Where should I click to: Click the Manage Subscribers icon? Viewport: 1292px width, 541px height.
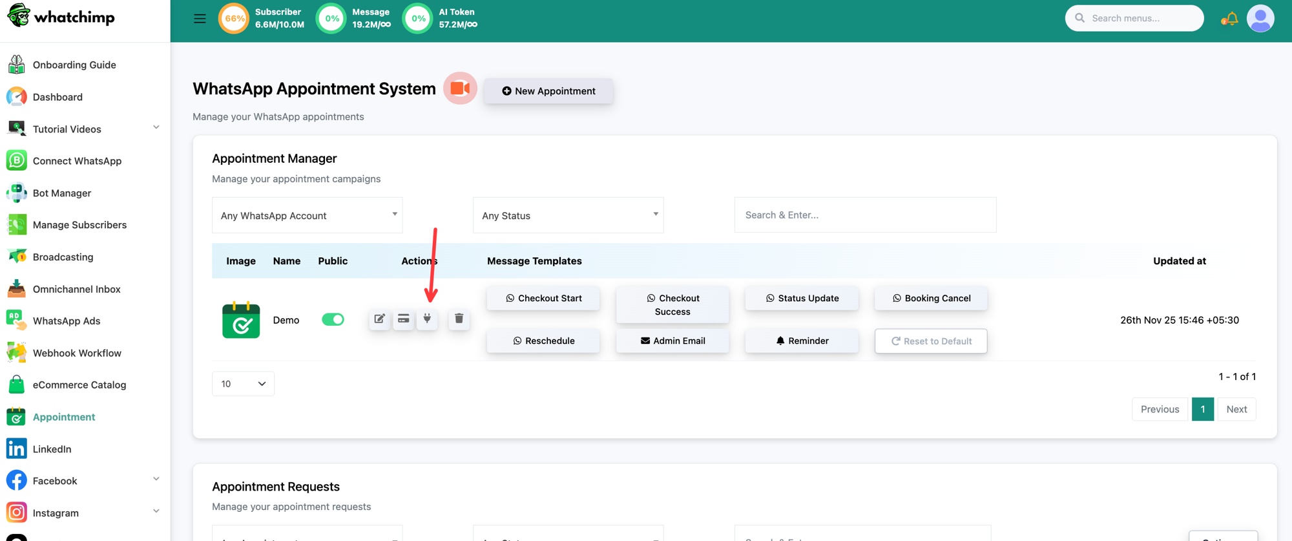(16, 224)
